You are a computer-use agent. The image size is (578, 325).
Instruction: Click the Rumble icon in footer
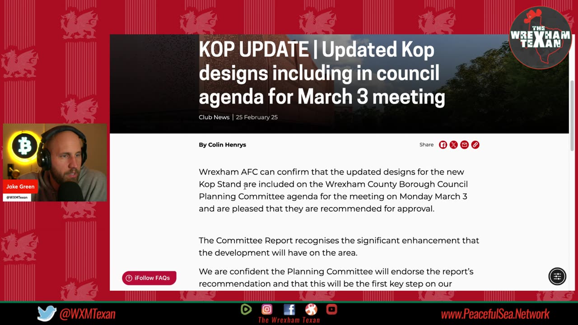click(x=246, y=309)
